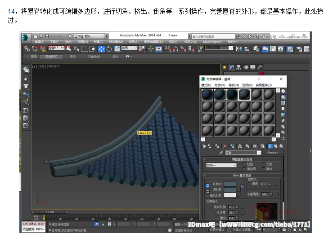Enable the 线框 wireframe checkbox
This screenshot has height=233, width=328.
[x=244, y=164]
